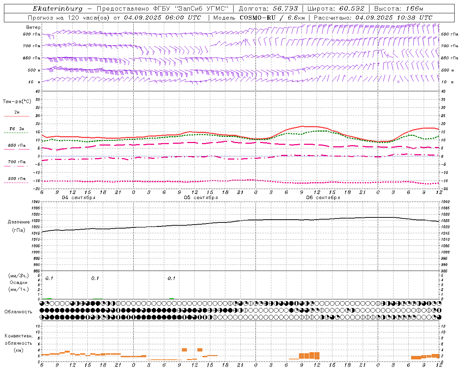Click the 'Ветер' wind panel label
This screenshot has height=368, width=460.
(x=33, y=27)
